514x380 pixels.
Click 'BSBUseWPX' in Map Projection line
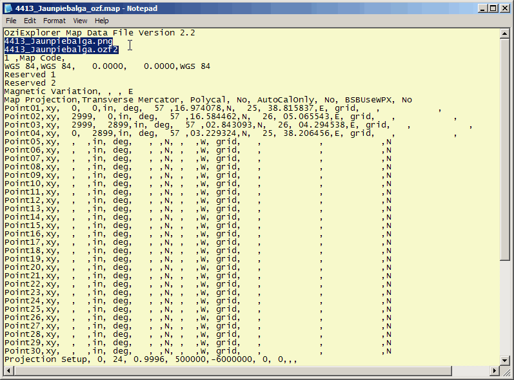(x=368, y=100)
